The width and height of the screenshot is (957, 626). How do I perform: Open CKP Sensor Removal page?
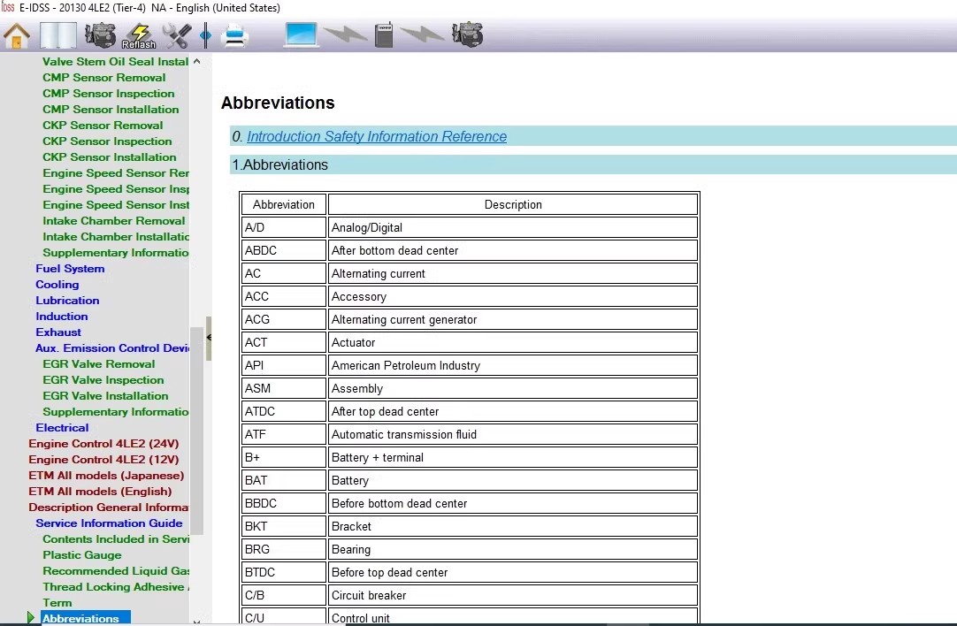pos(103,125)
